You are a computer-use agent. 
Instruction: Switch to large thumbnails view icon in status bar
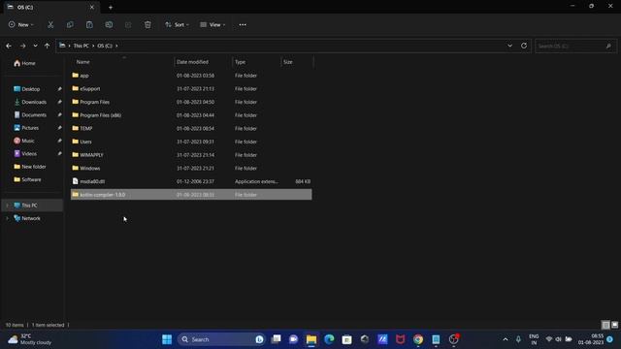pyautogui.click(x=614, y=325)
